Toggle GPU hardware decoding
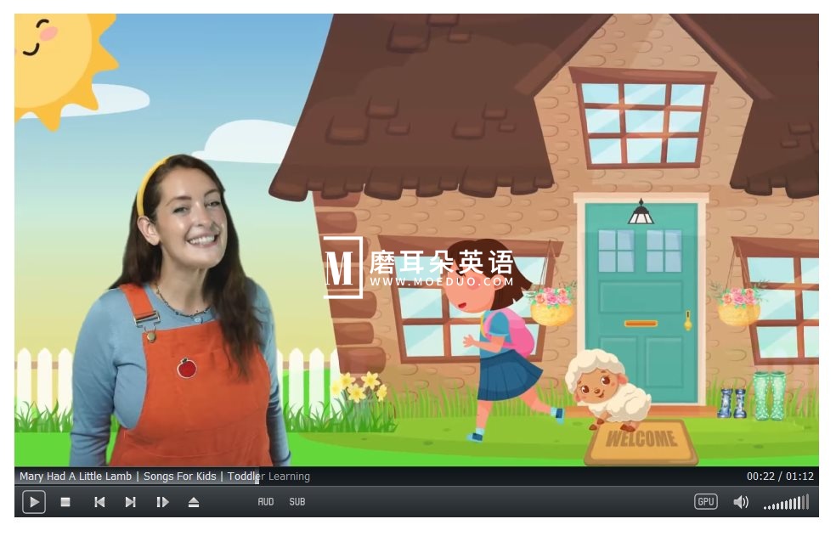Screen dimensions: 836x536 pos(705,501)
